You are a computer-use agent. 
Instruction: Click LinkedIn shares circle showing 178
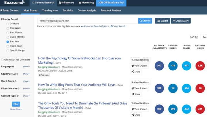[173, 66]
